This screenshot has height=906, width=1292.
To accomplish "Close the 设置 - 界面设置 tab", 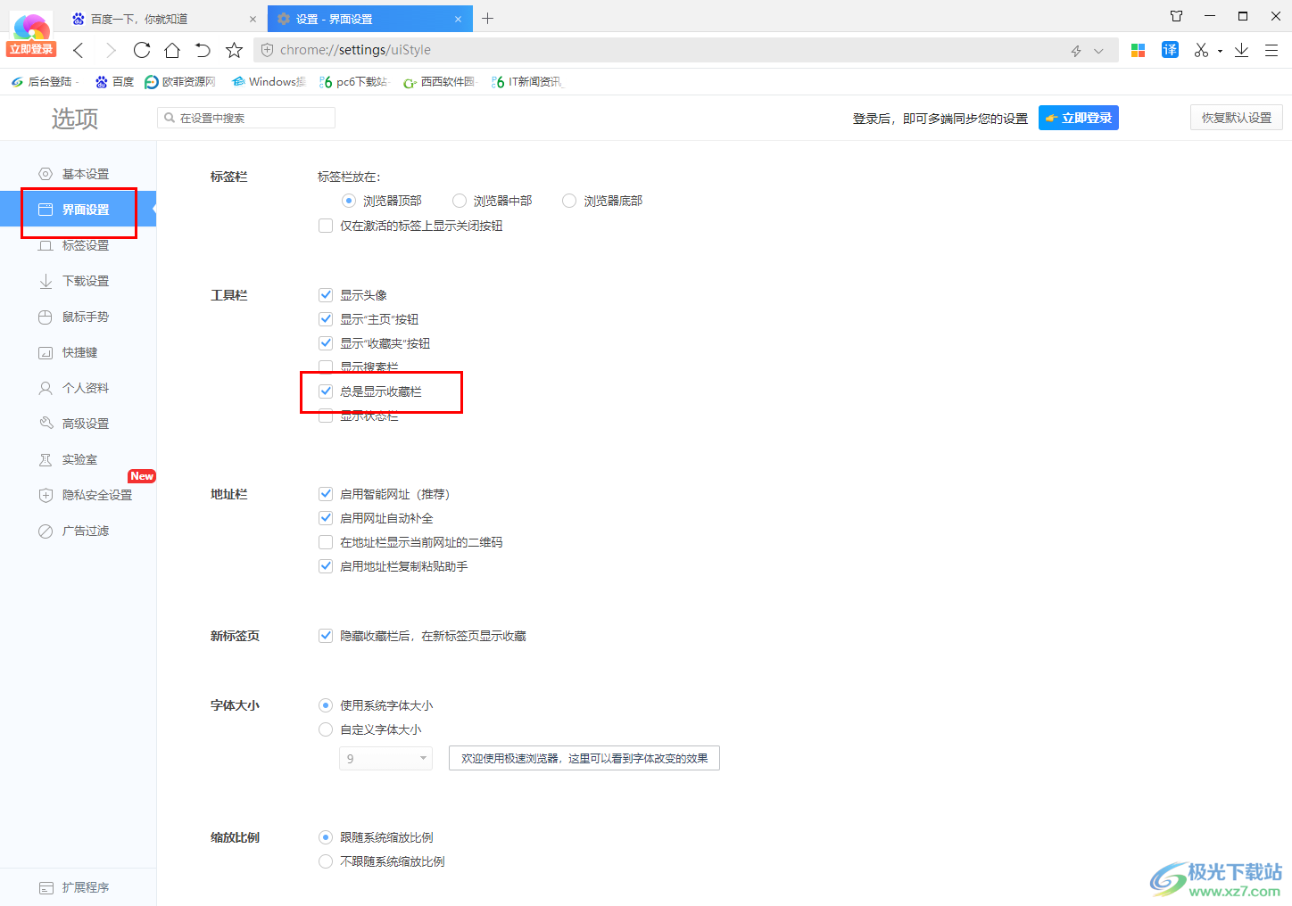I will tap(458, 19).
